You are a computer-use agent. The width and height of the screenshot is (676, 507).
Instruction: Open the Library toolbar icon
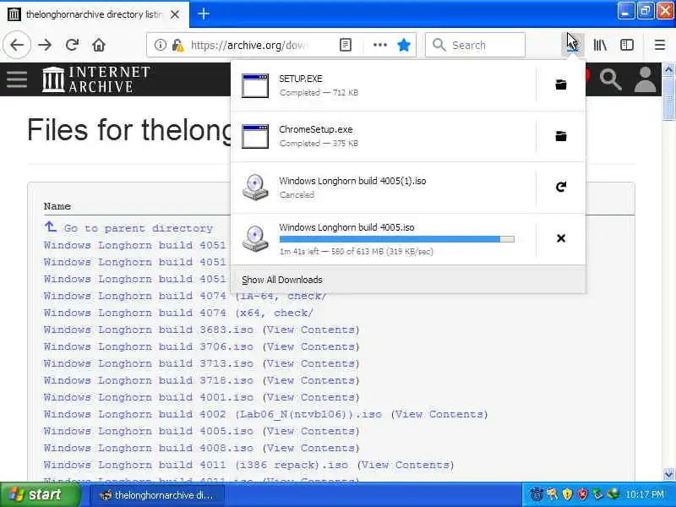pos(600,45)
